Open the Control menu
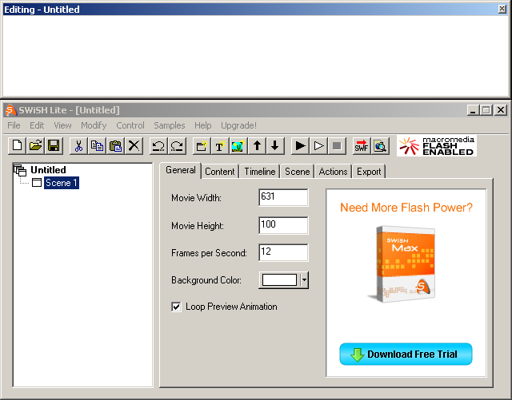Viewport: 512px width, 400px height. pyautogui.click(x=130, y=125)
